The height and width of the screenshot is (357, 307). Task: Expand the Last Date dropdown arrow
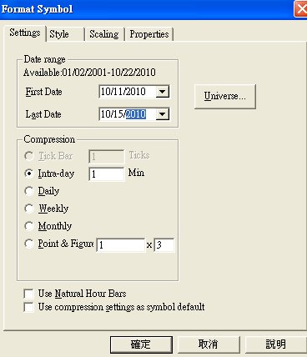tap(163, 114)
